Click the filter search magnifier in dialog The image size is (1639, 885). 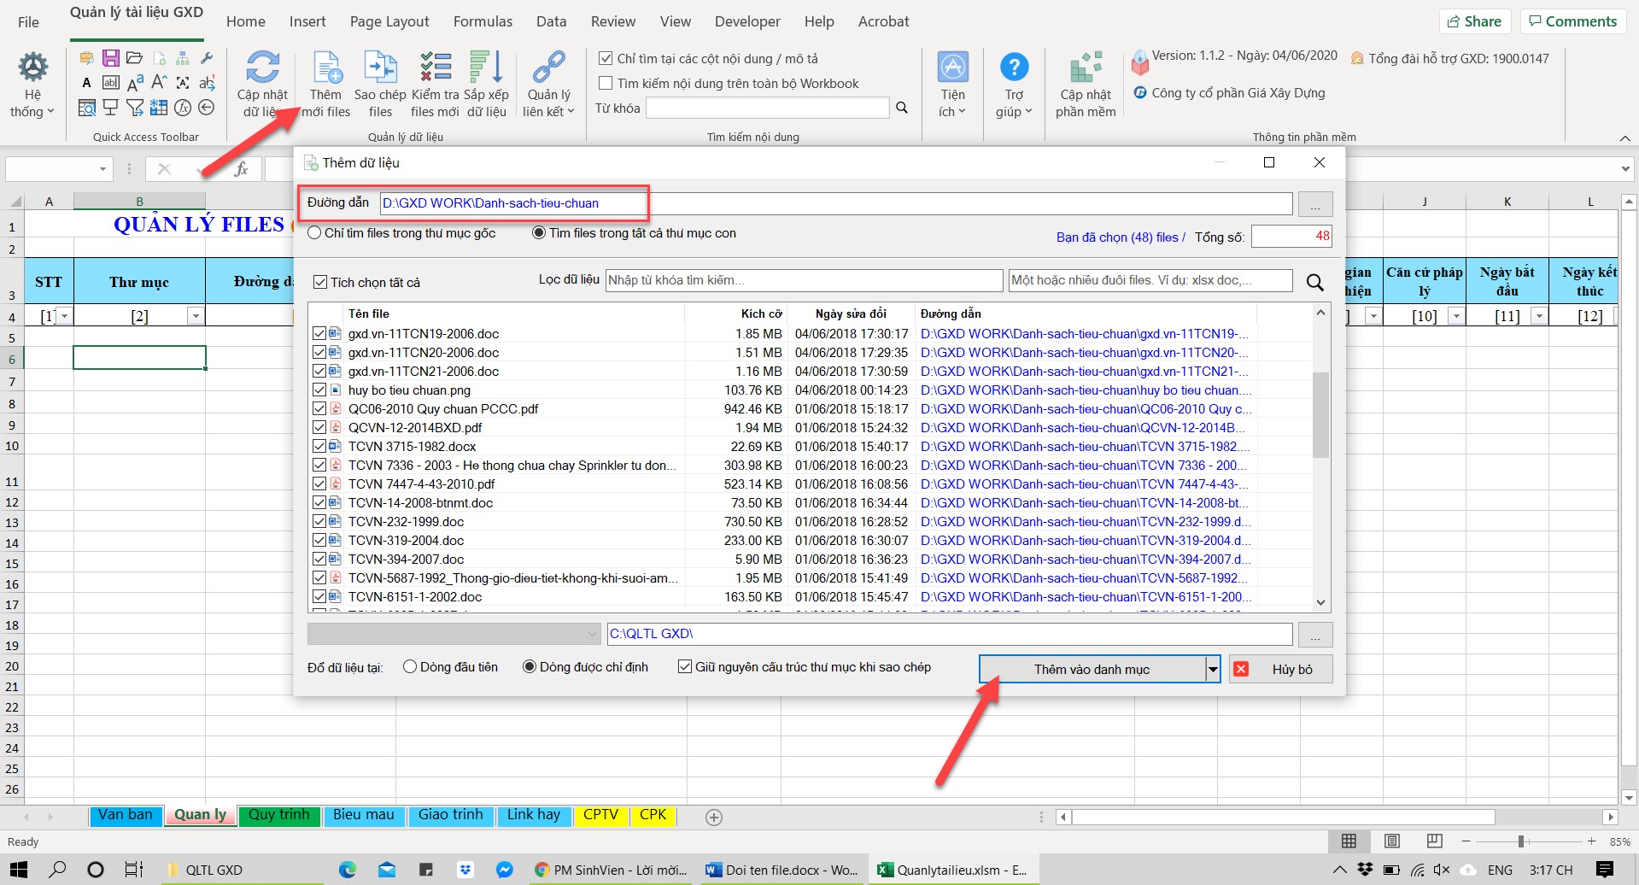pos(1314,282)
